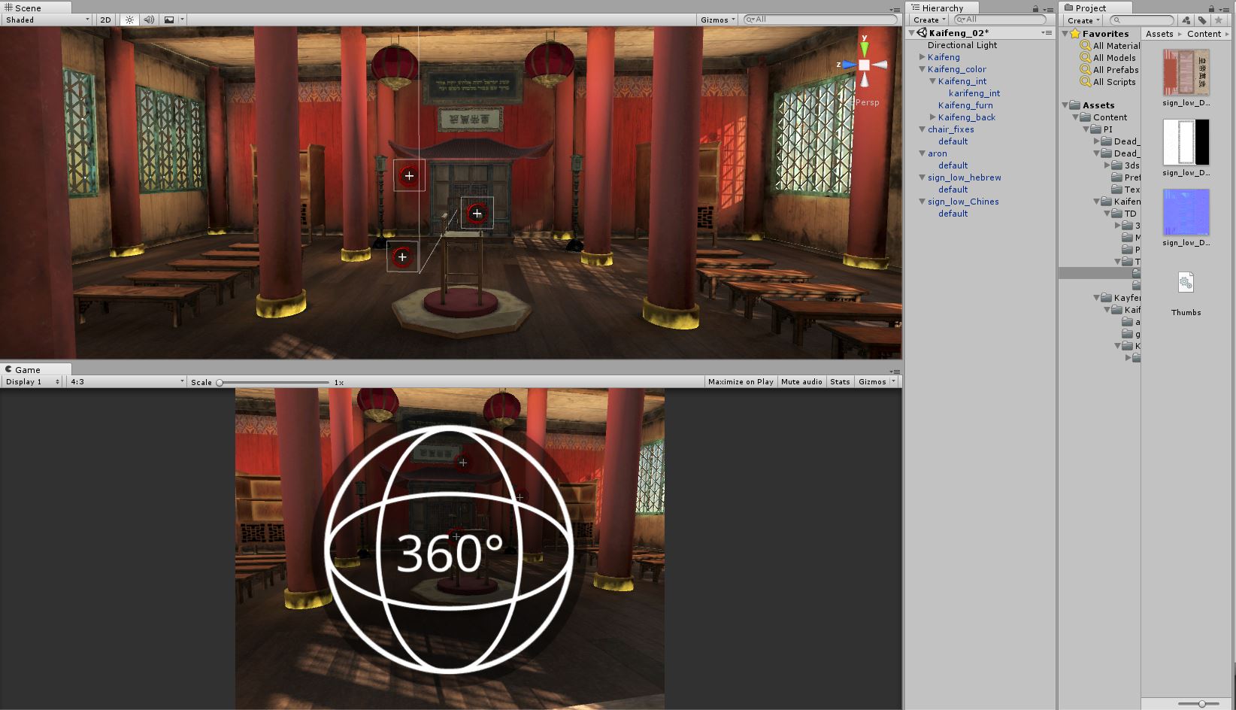This screenshot has height=710, width=1236.
Task: Click Search by Label tag icon
Action: [x=1202, y=20]
